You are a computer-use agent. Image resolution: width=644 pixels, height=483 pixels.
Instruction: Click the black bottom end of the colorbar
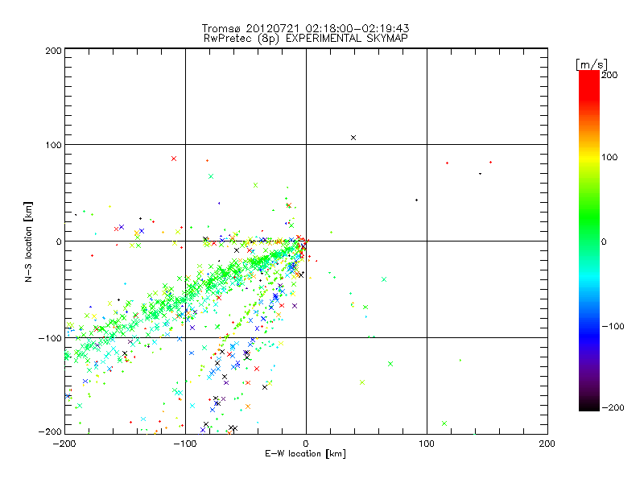click(588, 407)
